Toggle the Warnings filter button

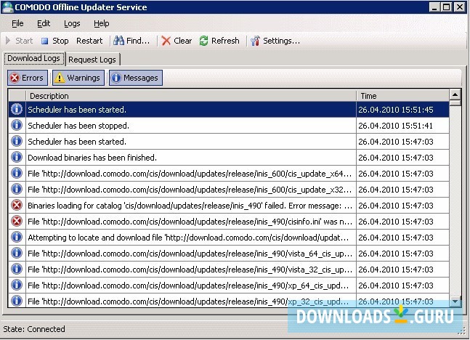point(78,78)
